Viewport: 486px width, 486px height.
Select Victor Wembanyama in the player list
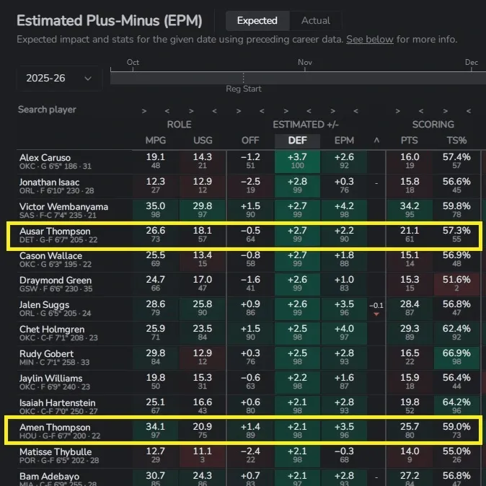(63, 211)
